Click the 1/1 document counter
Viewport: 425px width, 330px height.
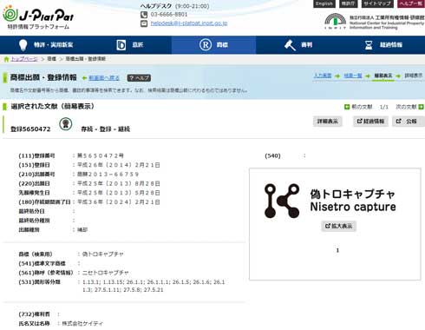tap(384, 107)
